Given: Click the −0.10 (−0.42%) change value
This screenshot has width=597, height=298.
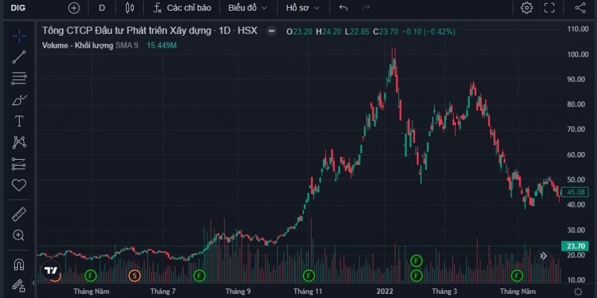Looking at the screenshot, I should pyautogui.click(x=428, y=32).
